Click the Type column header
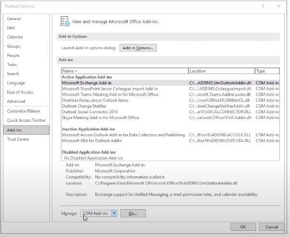The height and width of the screenshot is (237, 290). click(267, 71)
